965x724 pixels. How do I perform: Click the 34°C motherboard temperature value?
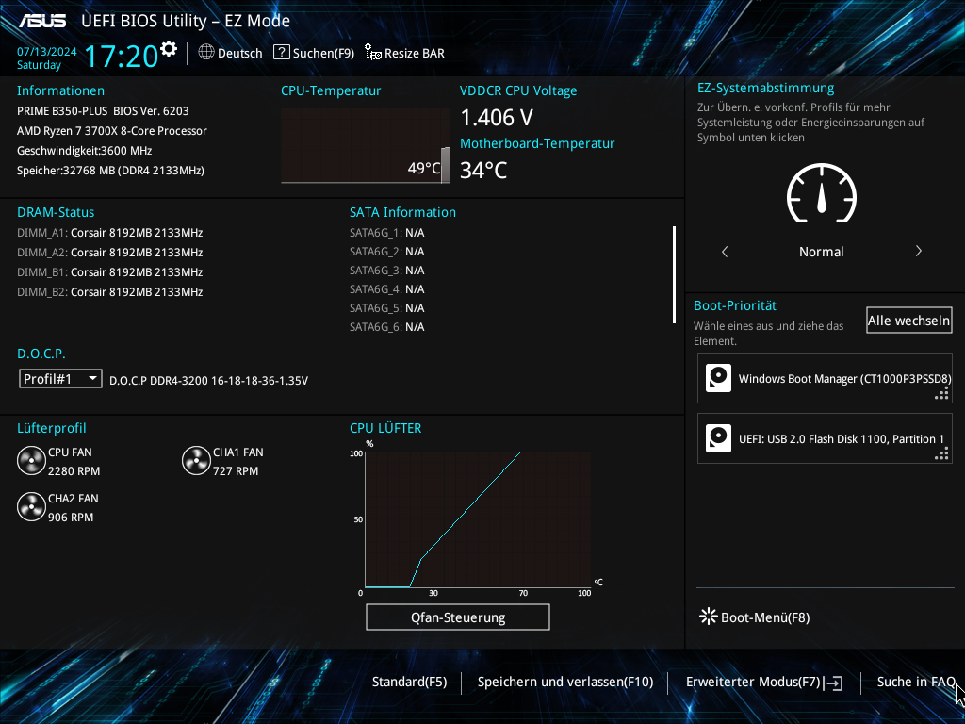tap(483, 170)
